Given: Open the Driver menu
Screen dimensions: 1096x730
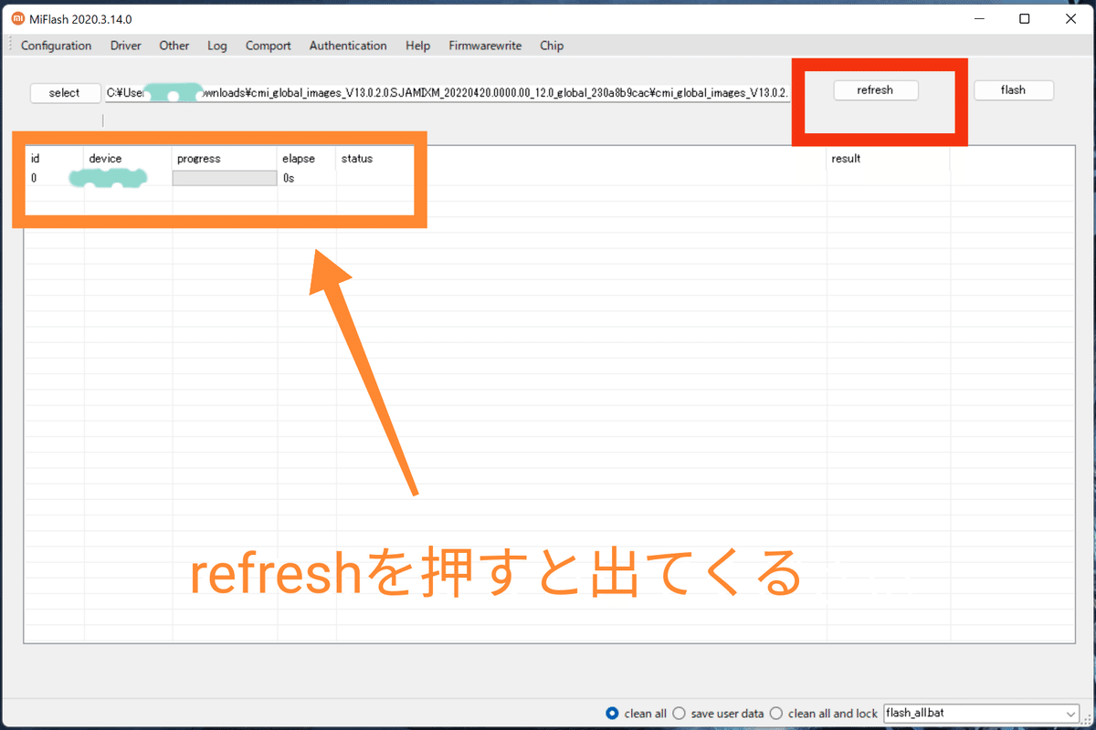Looking at the screenshot, I should tap(126, 46).
